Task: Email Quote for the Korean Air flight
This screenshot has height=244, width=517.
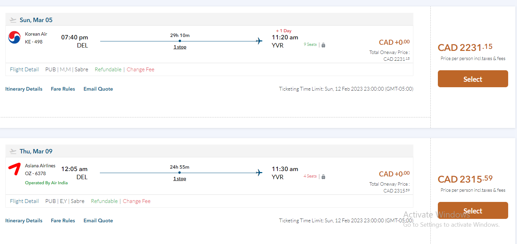Action: click(x=98, y=89)
